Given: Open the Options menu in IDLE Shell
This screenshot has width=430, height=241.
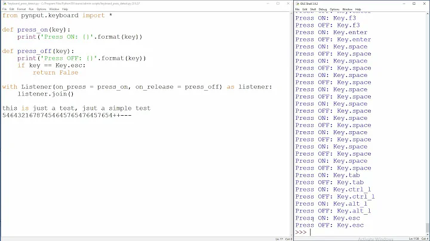Looking at the screenshot, I should (334, 9).
